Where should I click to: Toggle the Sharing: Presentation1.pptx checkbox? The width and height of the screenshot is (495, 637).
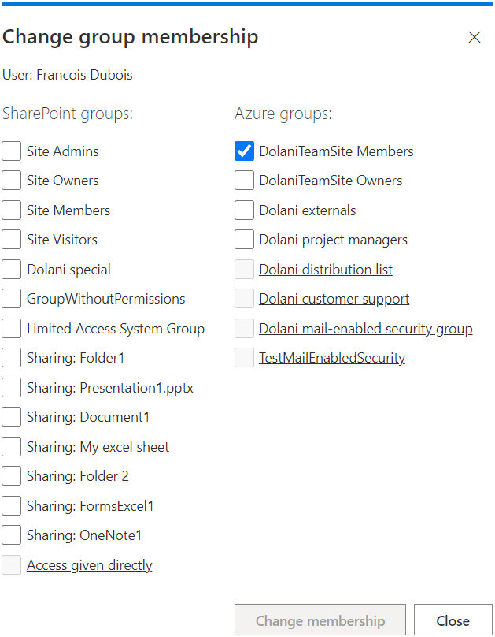tap(11, 388)
